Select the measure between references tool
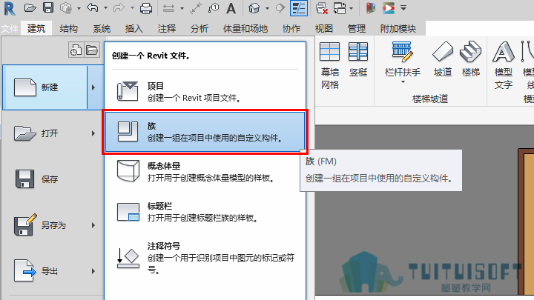534x300 pixels. [x=168, y=8]
